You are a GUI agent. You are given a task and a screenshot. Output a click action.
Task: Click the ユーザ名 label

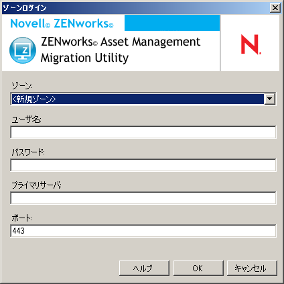point(26,120)
